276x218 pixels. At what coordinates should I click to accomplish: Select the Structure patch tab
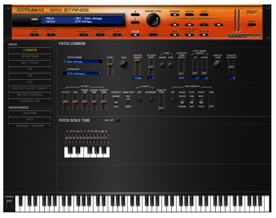point(30,56)
